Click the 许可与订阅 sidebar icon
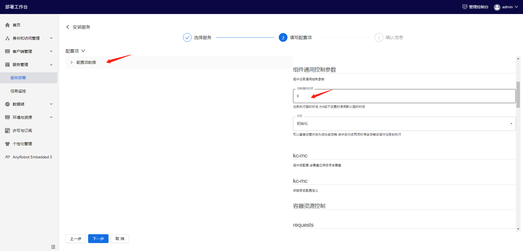523x251 pixels. (7, 131)
